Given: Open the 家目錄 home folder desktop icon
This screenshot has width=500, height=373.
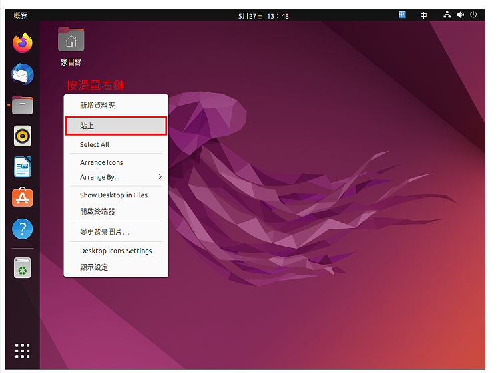Looking at the screenshot, I should 71,47.
